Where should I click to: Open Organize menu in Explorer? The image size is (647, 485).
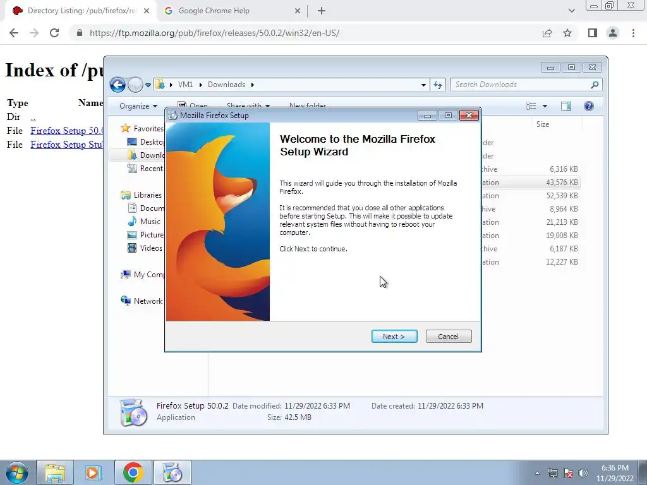point(138,106)
